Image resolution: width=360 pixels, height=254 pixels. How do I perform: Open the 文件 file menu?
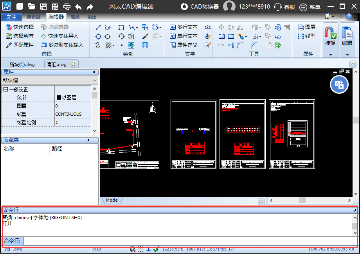coord(11,17)
